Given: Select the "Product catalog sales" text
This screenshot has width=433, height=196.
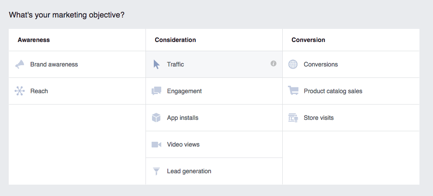Looking at the screenshot, I should pyautogui.click(x=333, y=91).
